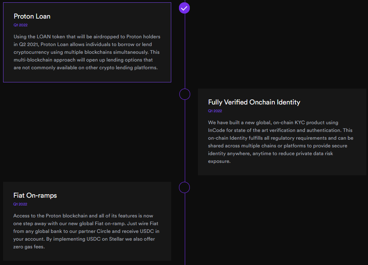The image size is (368, 265).
Task: Click the empty circle beside Fully Verified Onchain Identity
Action: pyautogui.click(x=185, y=94)
